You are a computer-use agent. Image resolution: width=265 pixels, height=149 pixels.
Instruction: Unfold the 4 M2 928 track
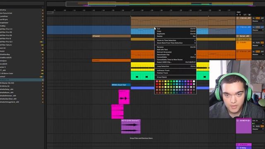[238, 39]
